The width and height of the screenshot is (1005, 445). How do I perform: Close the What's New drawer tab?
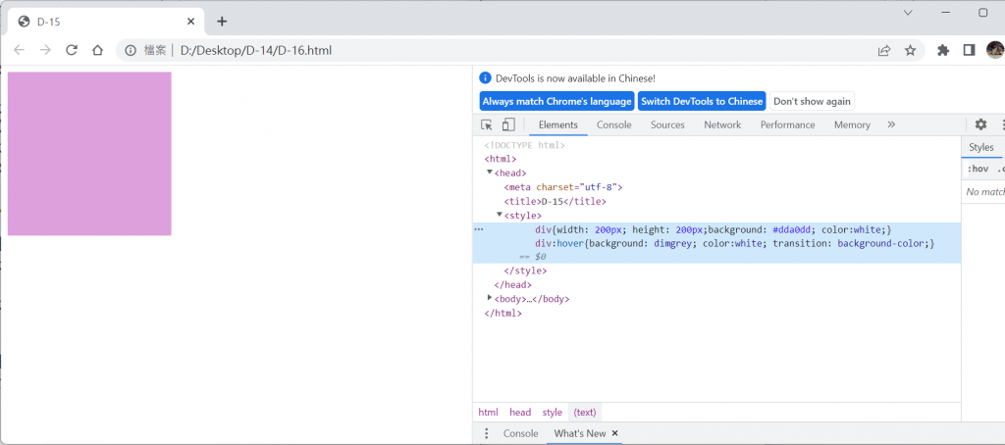pyautogui.click(x=615, y=433)
